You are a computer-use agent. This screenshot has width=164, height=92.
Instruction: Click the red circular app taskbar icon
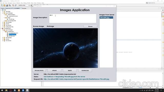click(x=11, y=90)
